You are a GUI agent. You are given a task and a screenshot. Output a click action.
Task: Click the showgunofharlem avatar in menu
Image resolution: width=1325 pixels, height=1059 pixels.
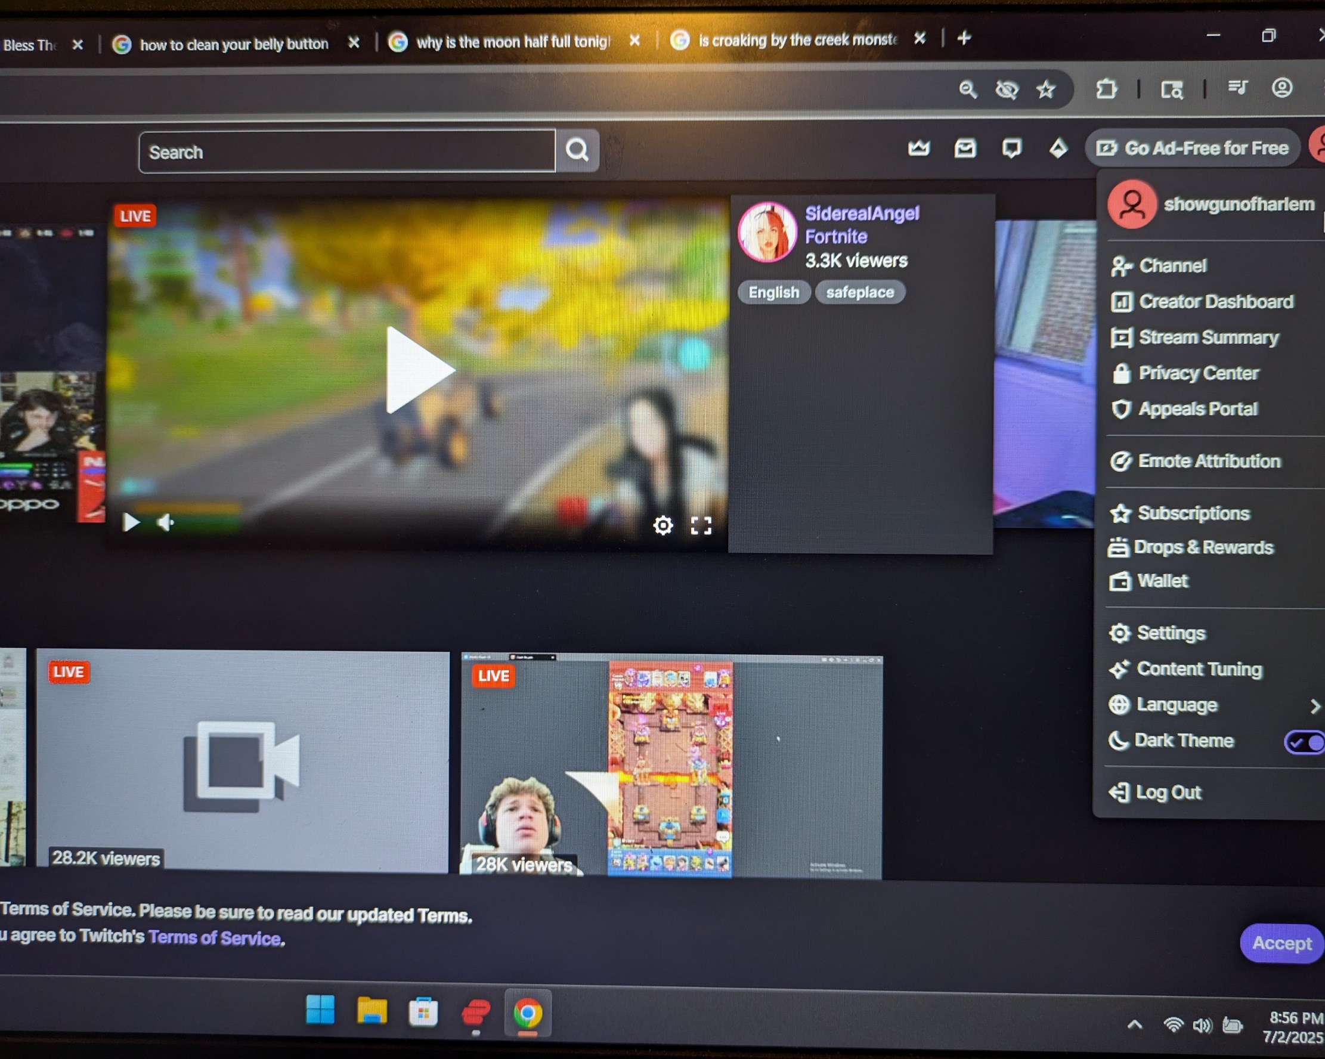(x=1132, y=205)
